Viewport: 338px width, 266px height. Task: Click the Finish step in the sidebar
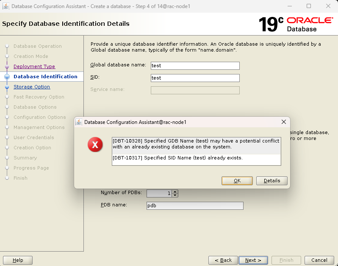20,178
